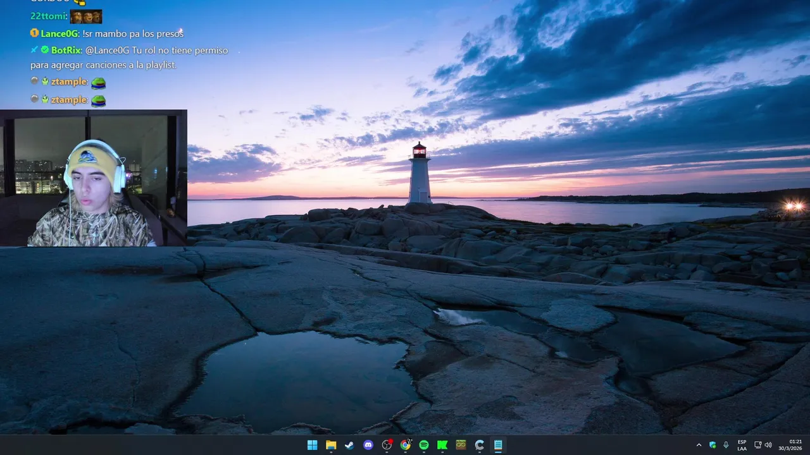810x455 pixels.
Task: Open File Explorer from the taskbar
Action: coord(331,445)
